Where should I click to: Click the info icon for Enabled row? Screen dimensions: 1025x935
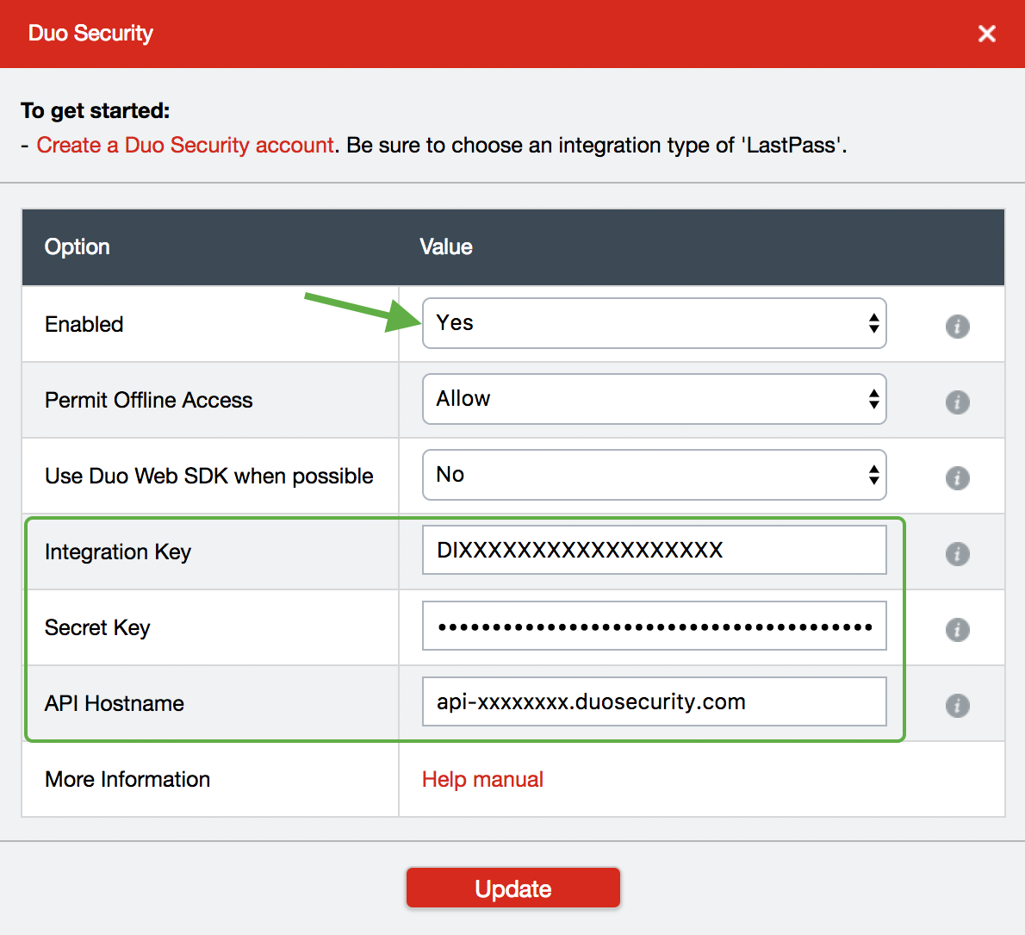click(957, 327)
